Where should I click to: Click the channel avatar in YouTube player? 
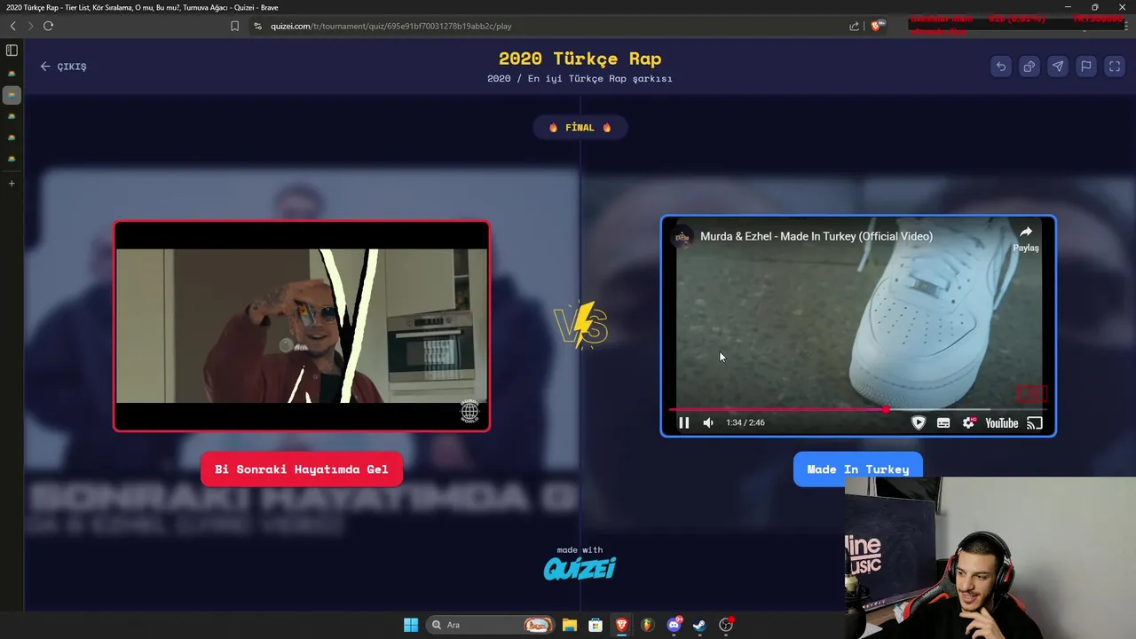click(x=682, y=236)
